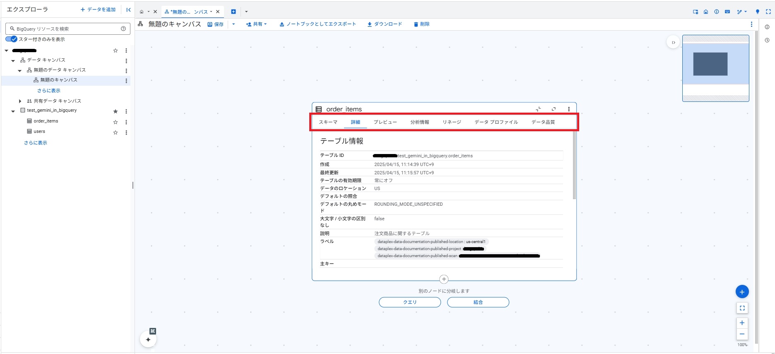The image size is (775, 354).
Task: Open the lineage tab
Action: point(451,122)
